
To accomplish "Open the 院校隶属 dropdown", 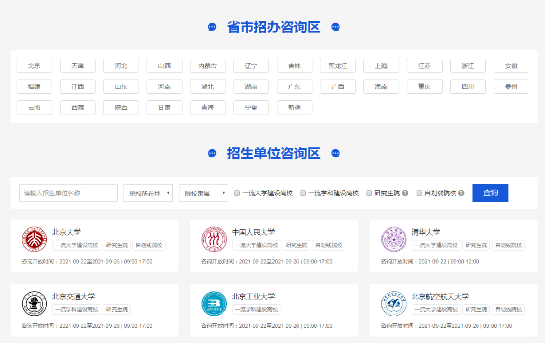I will (x=203, y=193).
